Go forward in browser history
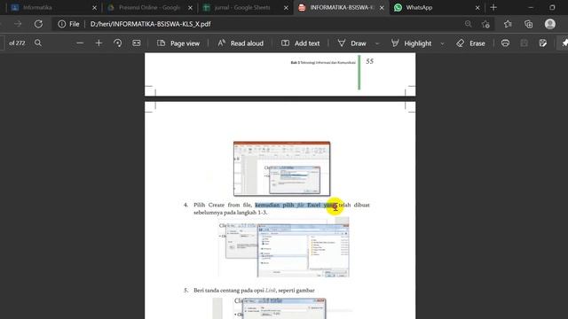This screenshot has height=319, width=568. [18, 24]
